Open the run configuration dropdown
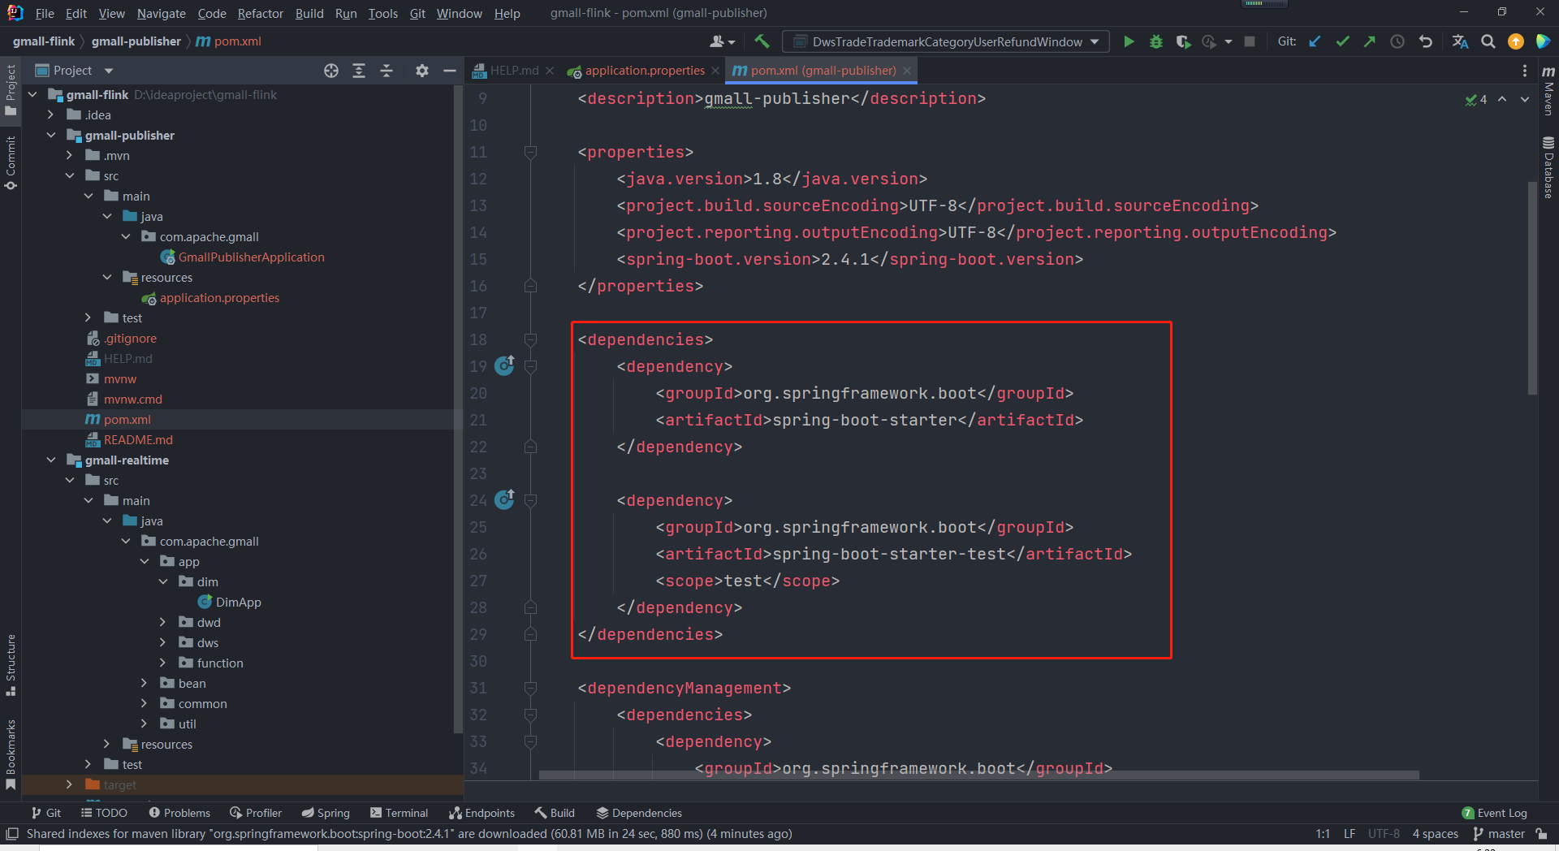Image resolution: width=1559 pixels, height=851 pixels. pyautogui.click(x=946, y=41)
